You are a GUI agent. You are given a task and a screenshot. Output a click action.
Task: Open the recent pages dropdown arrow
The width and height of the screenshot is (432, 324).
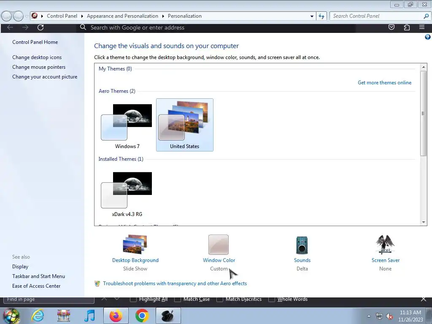(27, 16)
